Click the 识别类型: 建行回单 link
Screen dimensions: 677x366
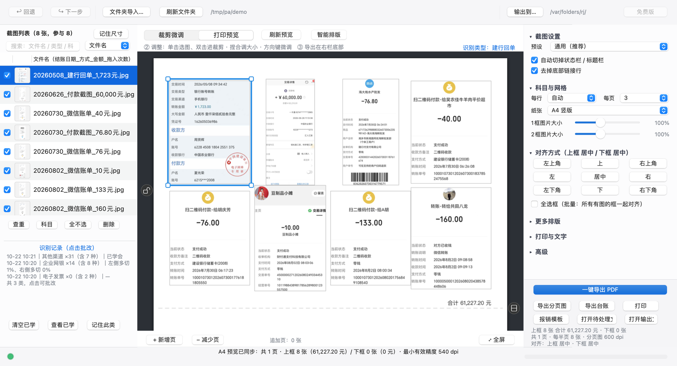pyautogui.click(x=489, y=48)
